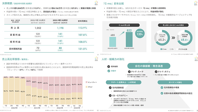Screen dimensions: 198x112
Task: Click the 113.9% year-over-year cell
Action: pos(82,28)
